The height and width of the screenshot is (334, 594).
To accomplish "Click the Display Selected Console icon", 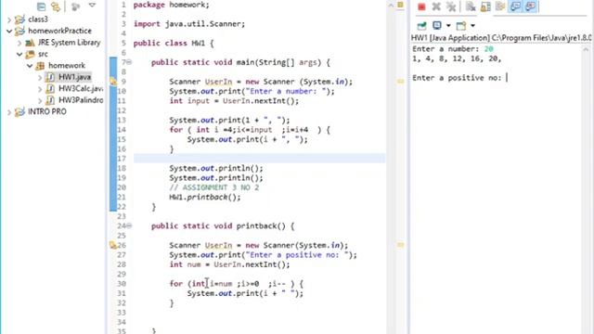I will (437, 25).
